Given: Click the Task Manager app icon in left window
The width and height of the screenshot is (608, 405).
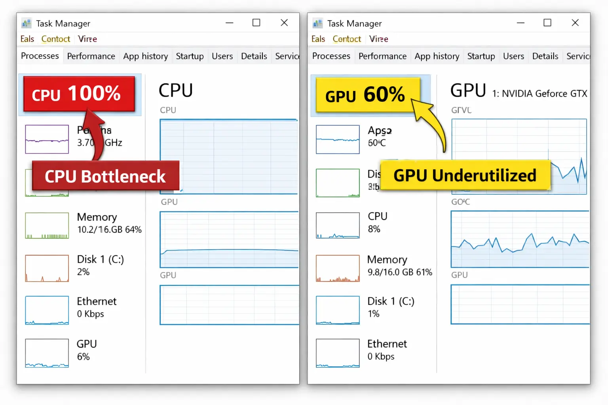Looking at the screenshot, I should click(26, 23).
